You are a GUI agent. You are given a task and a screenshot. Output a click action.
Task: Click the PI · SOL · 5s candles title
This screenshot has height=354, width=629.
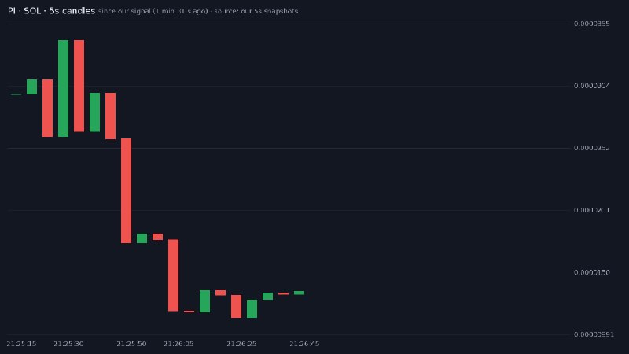(x=51, y=11)
